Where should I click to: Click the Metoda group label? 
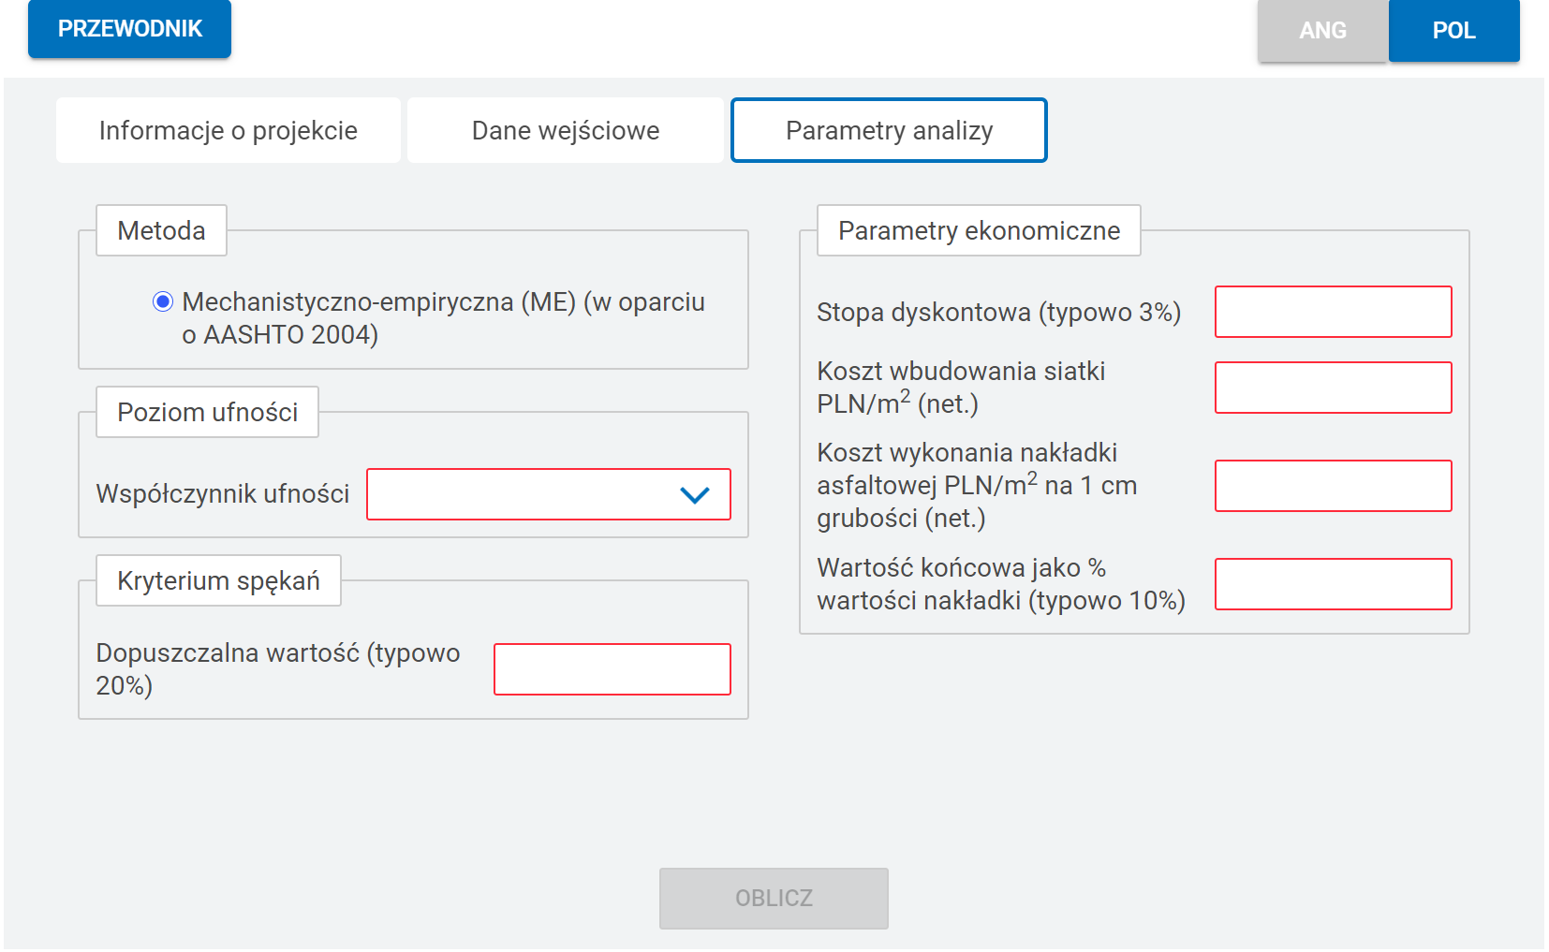(x=161, y=230)
